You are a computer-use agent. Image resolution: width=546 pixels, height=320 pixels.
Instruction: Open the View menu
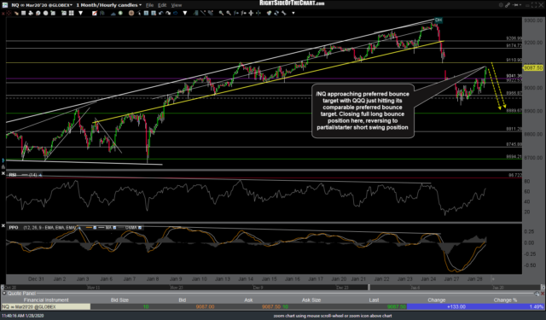click(x=177, y=5)
